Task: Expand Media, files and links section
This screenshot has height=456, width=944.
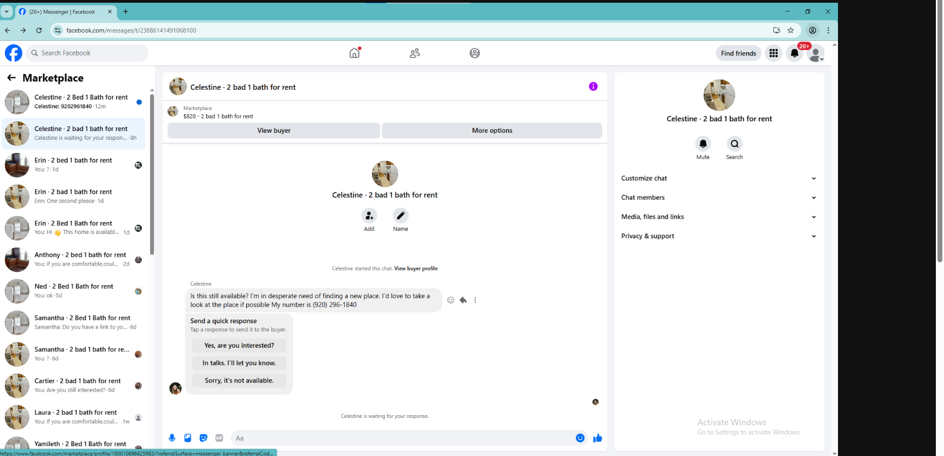Action: pos(719,217)
